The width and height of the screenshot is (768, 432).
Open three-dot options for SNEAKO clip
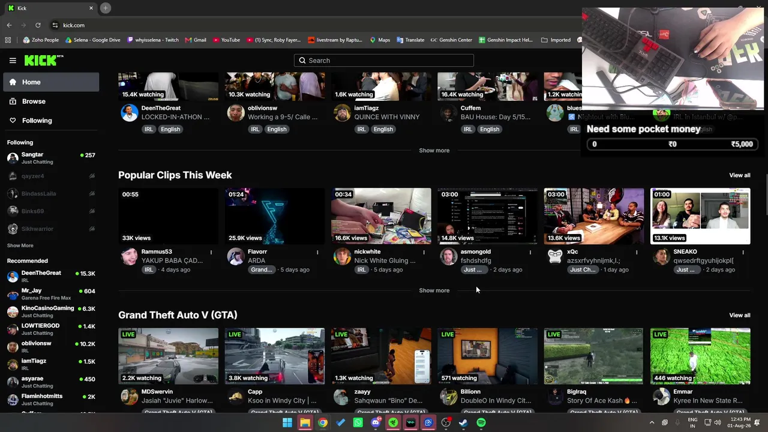(743, 253)
